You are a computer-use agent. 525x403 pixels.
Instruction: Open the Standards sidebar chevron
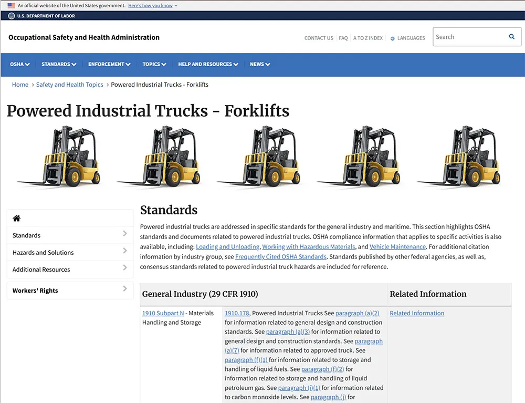[124, 235]
